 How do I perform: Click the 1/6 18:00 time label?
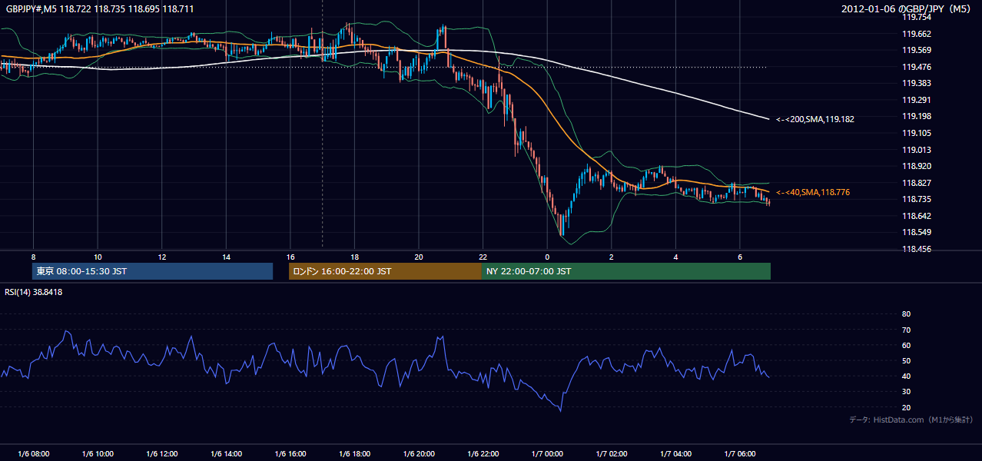(354, 453)
